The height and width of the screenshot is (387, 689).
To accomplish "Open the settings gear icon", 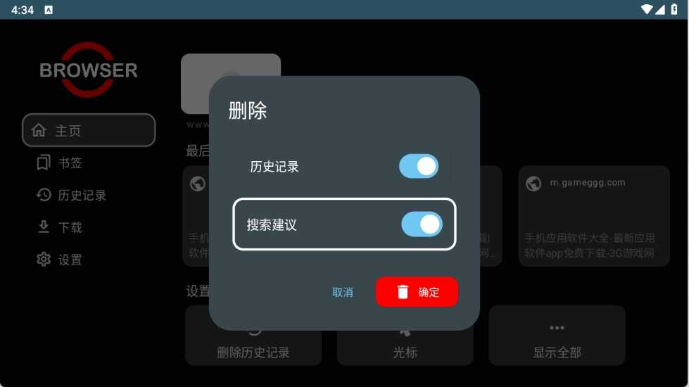I will 44,259.
